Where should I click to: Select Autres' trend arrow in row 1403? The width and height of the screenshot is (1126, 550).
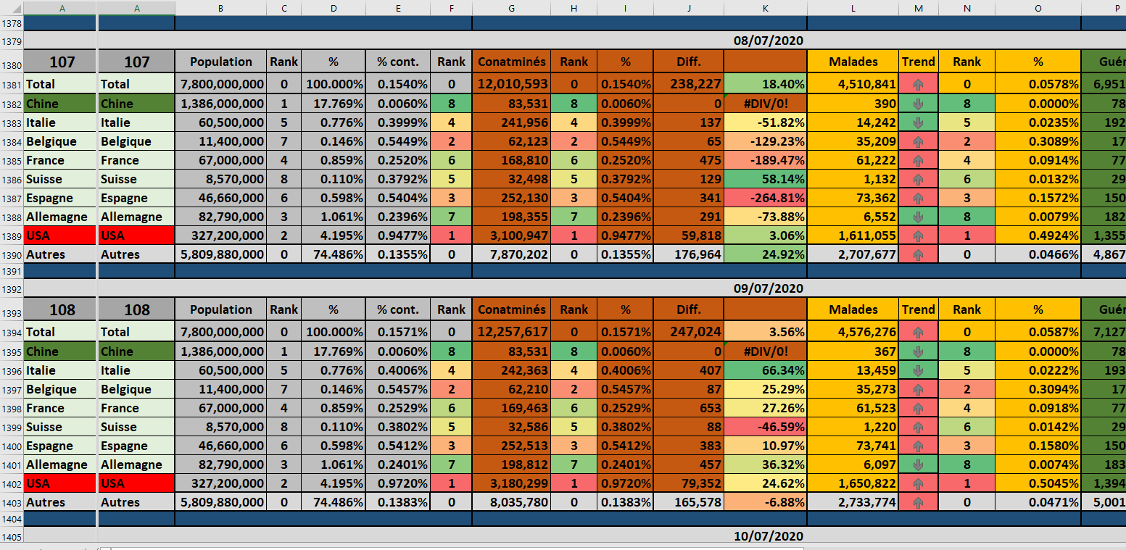tap(918, 502)
